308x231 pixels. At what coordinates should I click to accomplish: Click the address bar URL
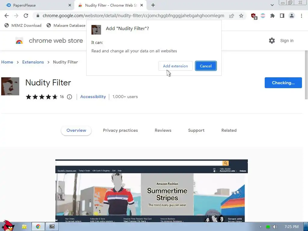click(133, 16)
